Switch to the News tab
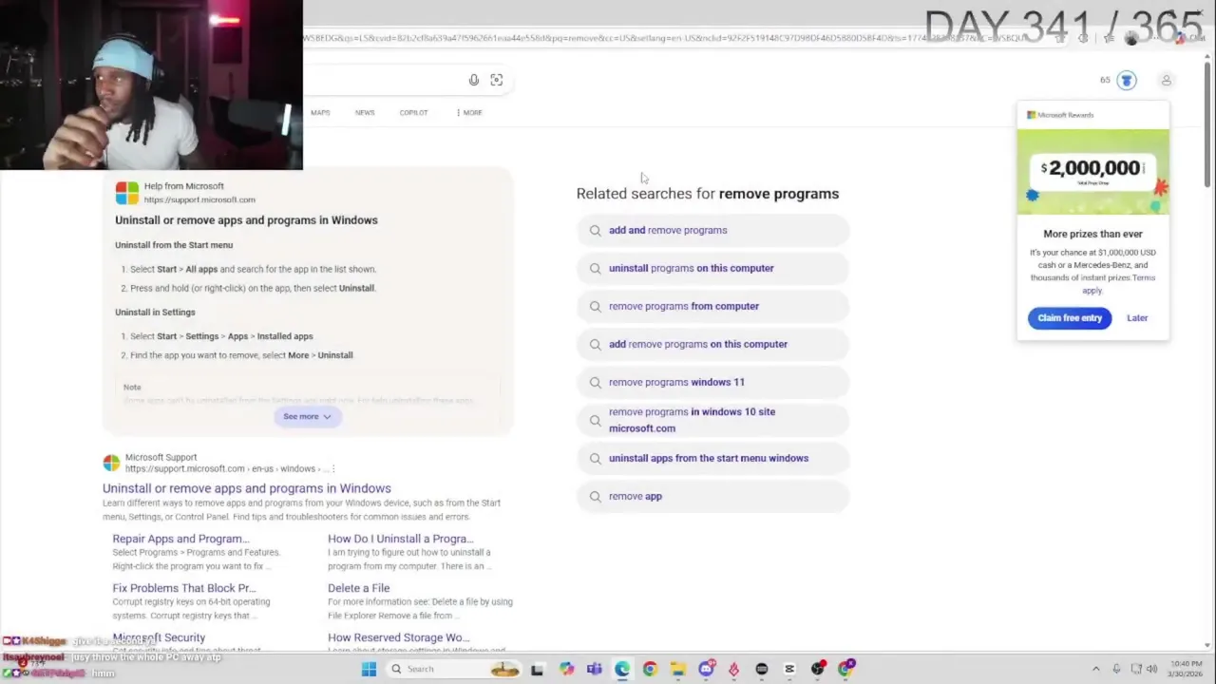This screenshot has height=684, width=1216. coord(365,112)
